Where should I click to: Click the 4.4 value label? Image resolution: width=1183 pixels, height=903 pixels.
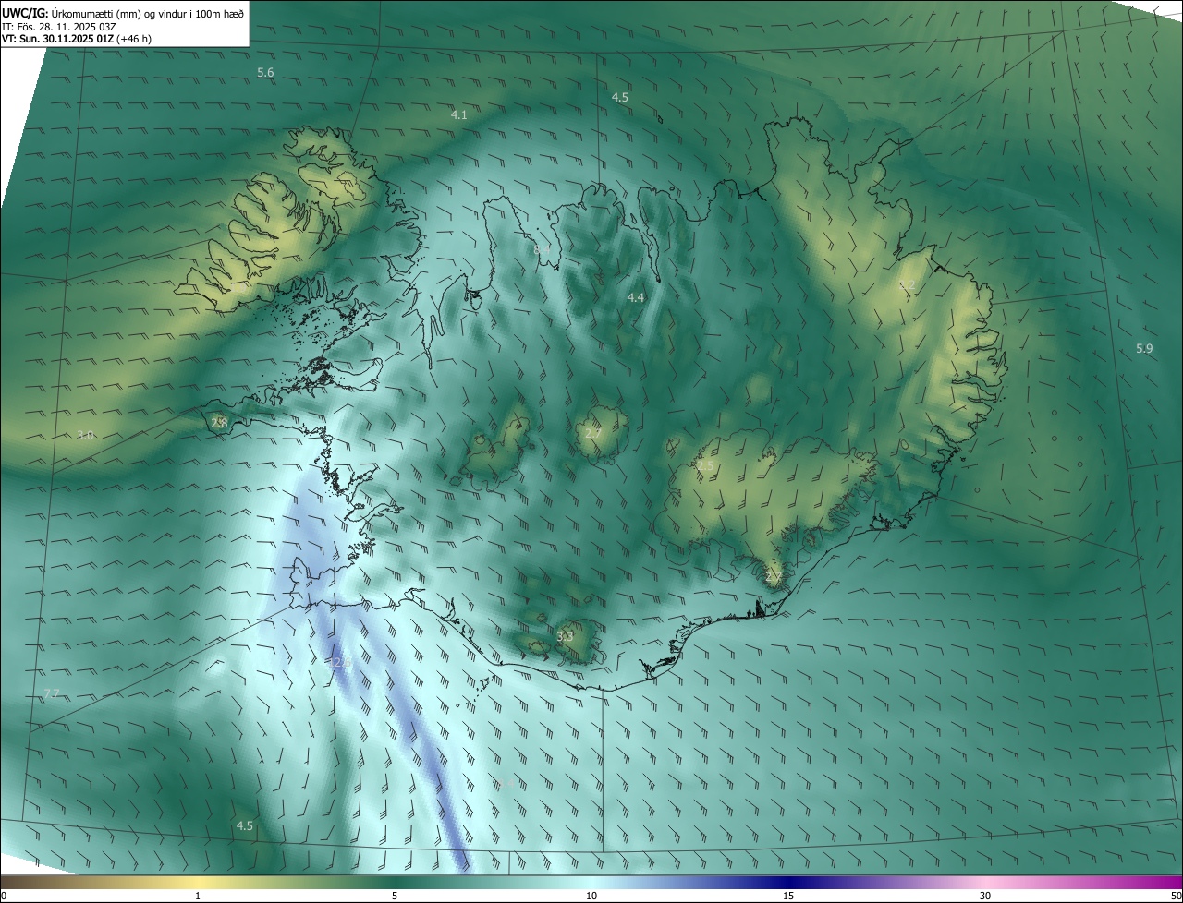pos(636,297)
